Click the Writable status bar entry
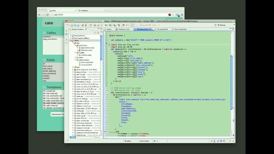The height and width of the screenshot is (154, 274). pos(128,141)
